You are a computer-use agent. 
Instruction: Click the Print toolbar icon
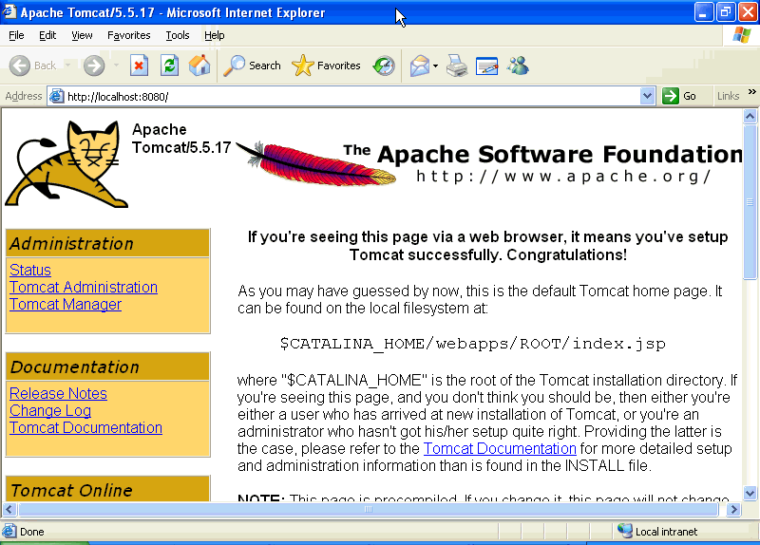tap(457, 66)
